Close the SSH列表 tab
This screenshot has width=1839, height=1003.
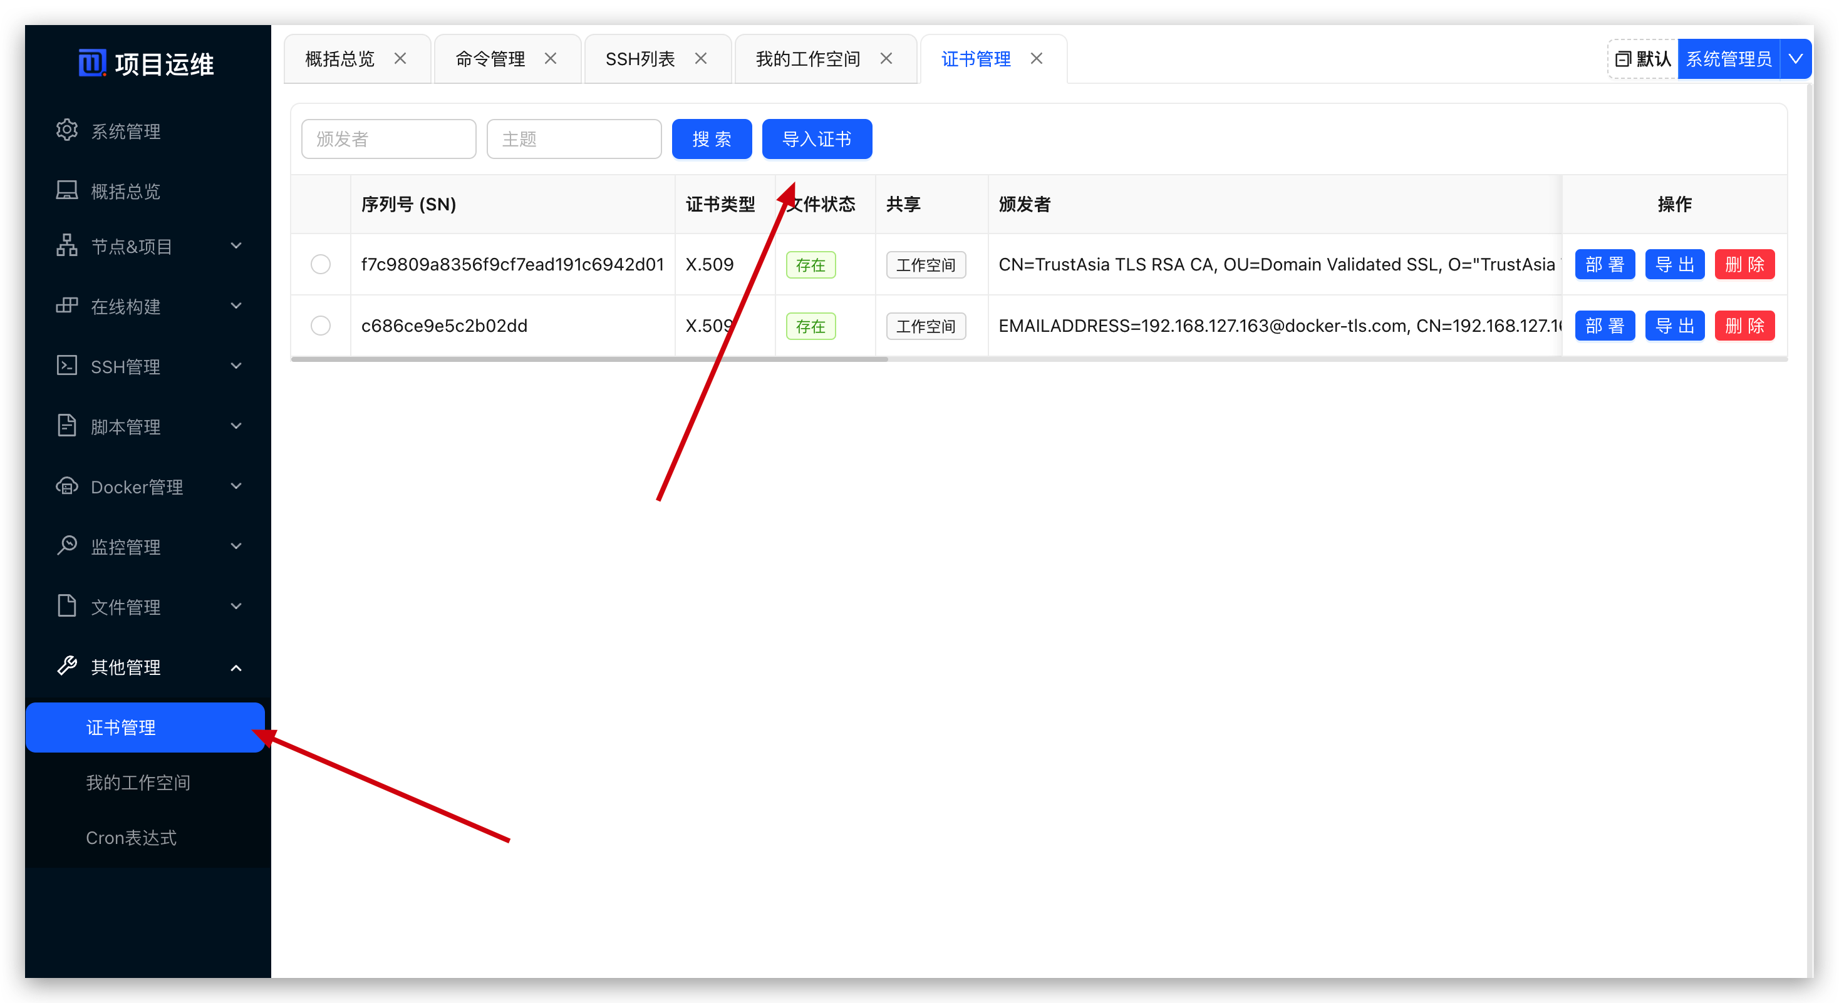tap(700, 58)
